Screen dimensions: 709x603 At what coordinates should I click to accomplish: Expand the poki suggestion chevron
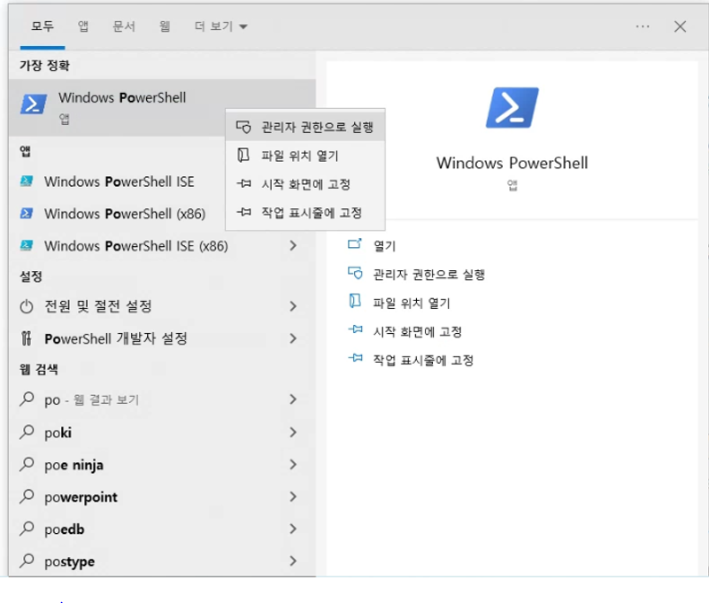(x=293, y=432)
